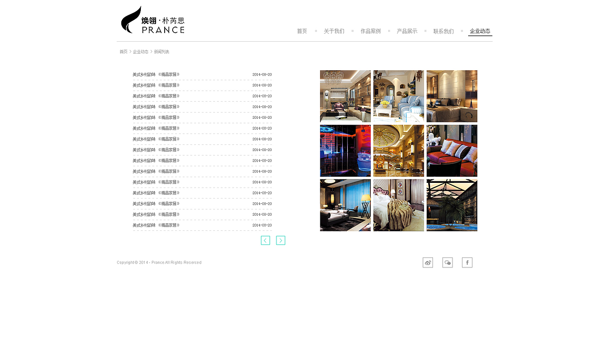Go to previous news page arrow
The width and height of the screenshot is (609, 342).
click(x=265, y=240)
